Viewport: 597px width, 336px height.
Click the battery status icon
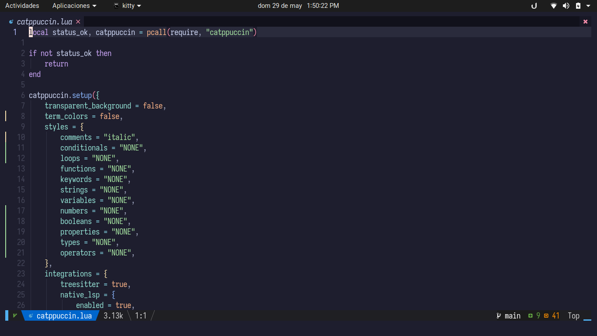578,6
